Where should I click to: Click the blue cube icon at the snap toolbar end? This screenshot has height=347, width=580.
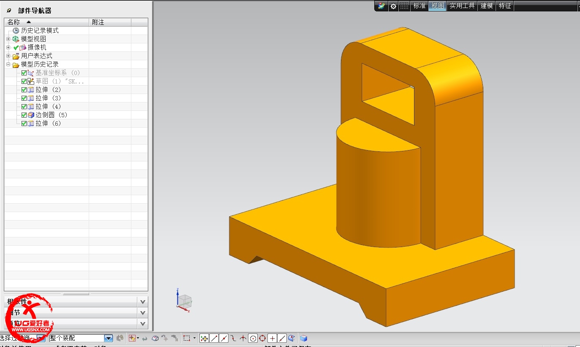303,338
